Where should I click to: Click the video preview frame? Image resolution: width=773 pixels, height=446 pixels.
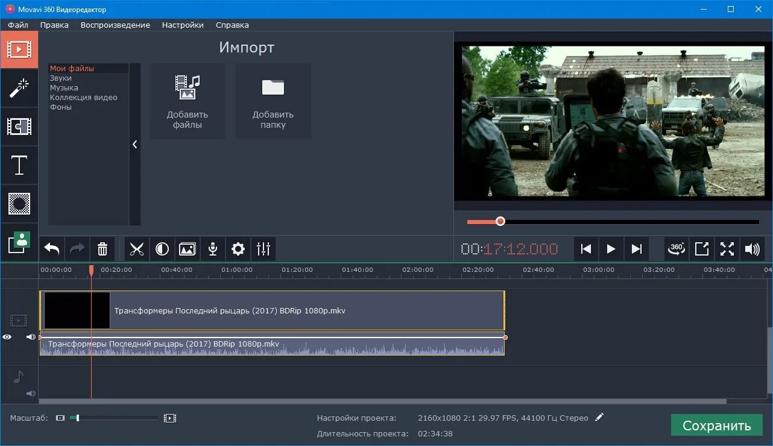(613, 121)
